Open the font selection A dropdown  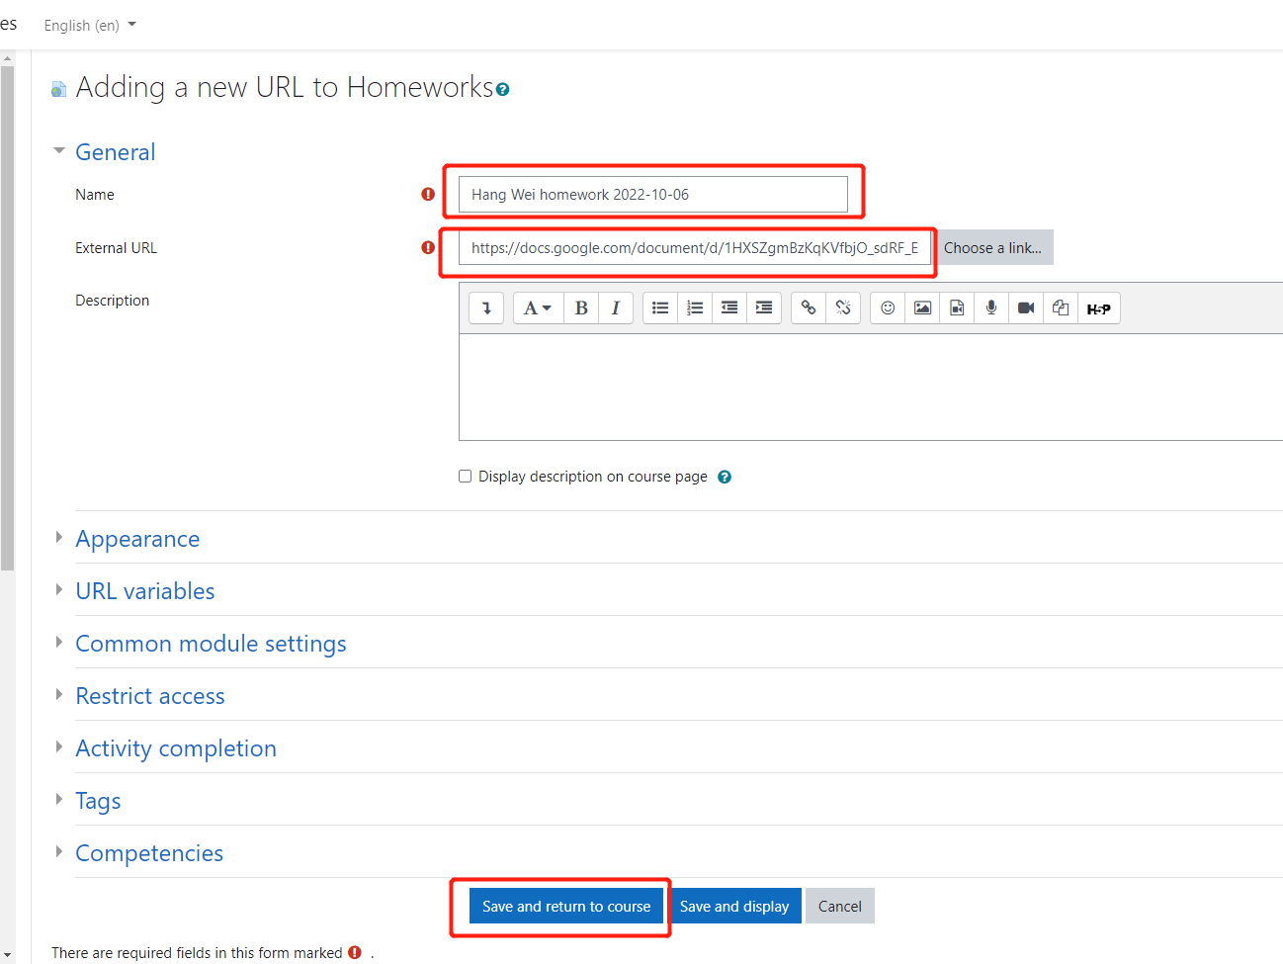[x=537, y=307]
